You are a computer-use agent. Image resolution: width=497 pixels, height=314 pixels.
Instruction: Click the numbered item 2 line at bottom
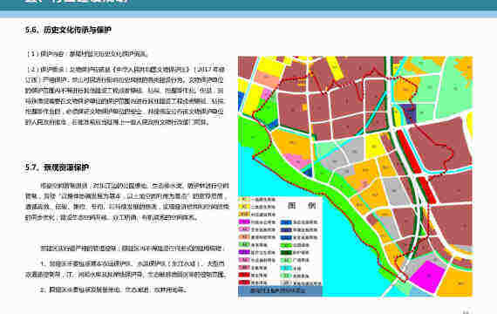coord(113,290)
